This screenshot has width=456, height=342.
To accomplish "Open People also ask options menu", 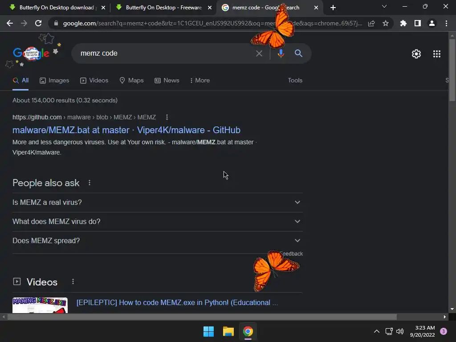I will [90, 183].
